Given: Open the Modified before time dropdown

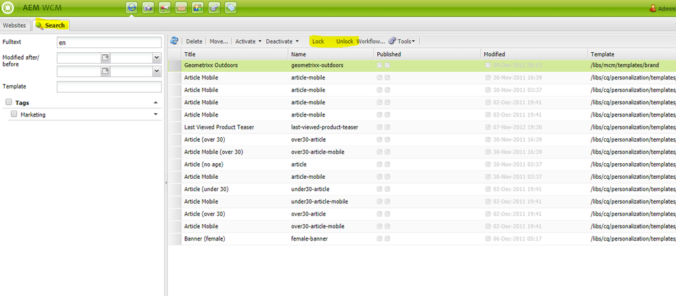Looking at the screenshot, I should (x=157, y=72).
